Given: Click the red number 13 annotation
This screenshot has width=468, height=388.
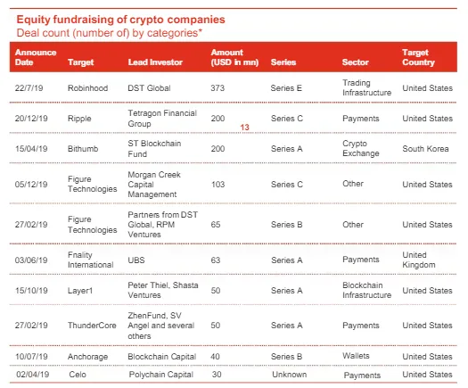Looking at the screenshot, I should (x=245, y=128).
